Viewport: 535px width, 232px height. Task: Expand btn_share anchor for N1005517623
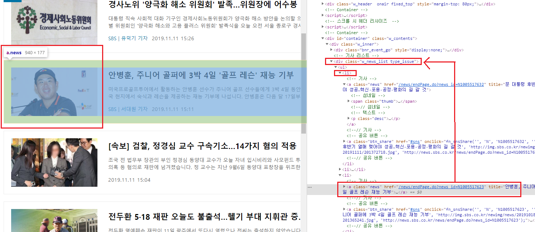pos(344,209)
